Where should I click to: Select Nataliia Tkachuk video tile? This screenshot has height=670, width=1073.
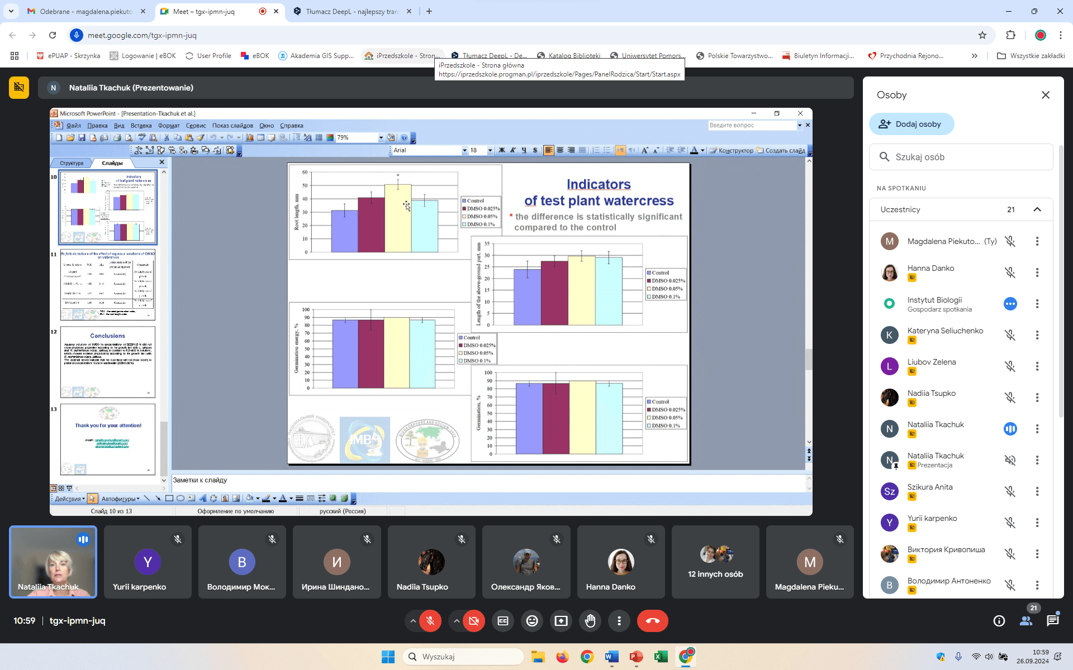53,562
